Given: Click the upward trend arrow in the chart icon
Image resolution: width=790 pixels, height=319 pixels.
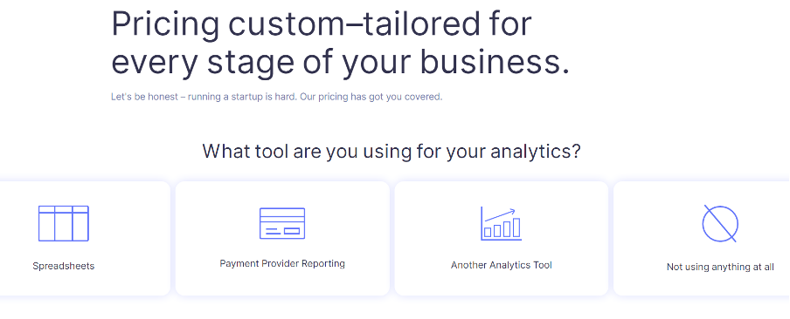Looking at the screenshot, I should click(500, 215).
